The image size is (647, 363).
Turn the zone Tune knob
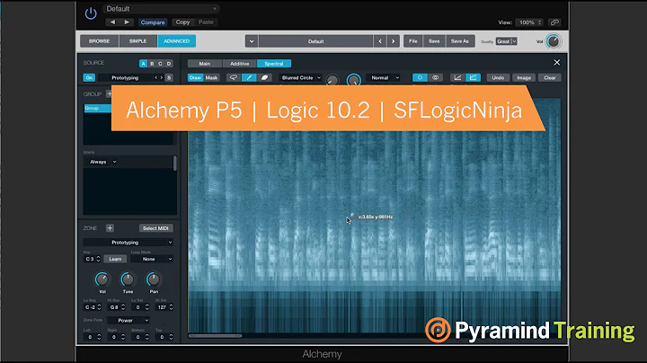pyautogui.click(x=128, y=279)
